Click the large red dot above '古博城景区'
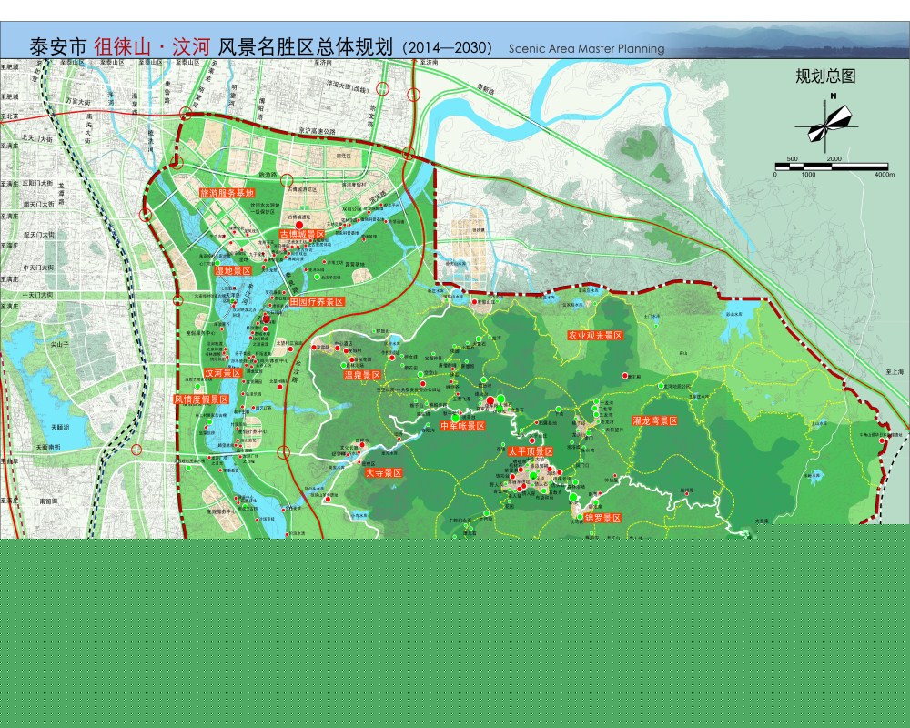Screen dimensions: 910x728 coord(299,225)
